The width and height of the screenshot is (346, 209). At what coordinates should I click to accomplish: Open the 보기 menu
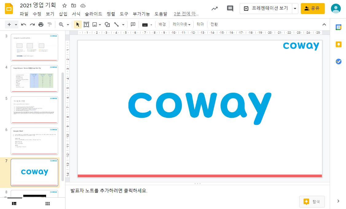pyautogui.click(x=50, y=14)
